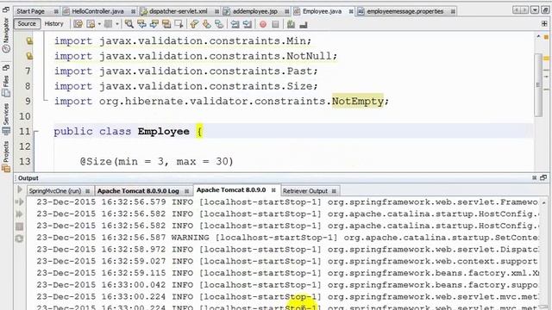Close the Apache Tomcat 8.0.9.0 Log tab

[187, 191]
